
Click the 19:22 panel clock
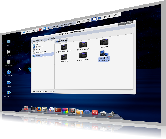(x=107, y=16)
